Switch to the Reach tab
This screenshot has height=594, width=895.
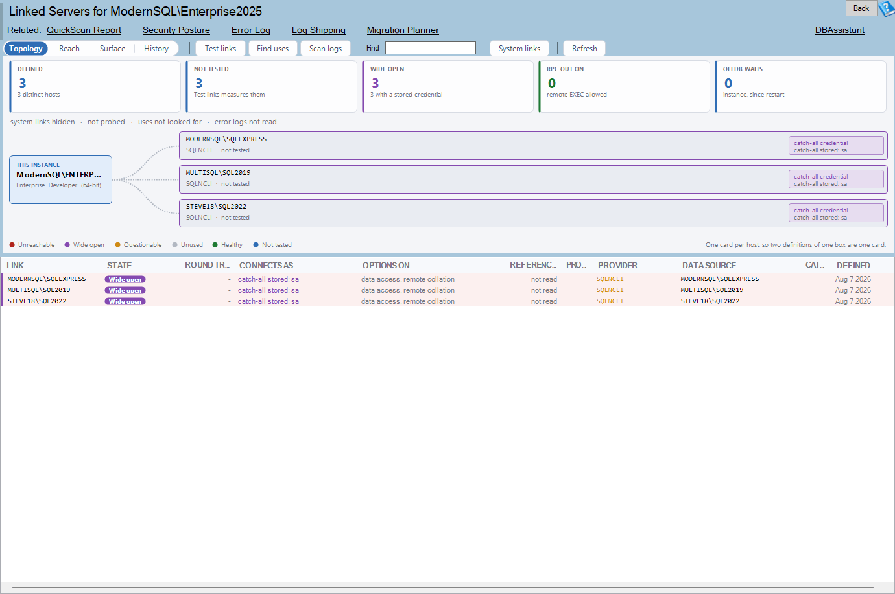tap(69, 49)
